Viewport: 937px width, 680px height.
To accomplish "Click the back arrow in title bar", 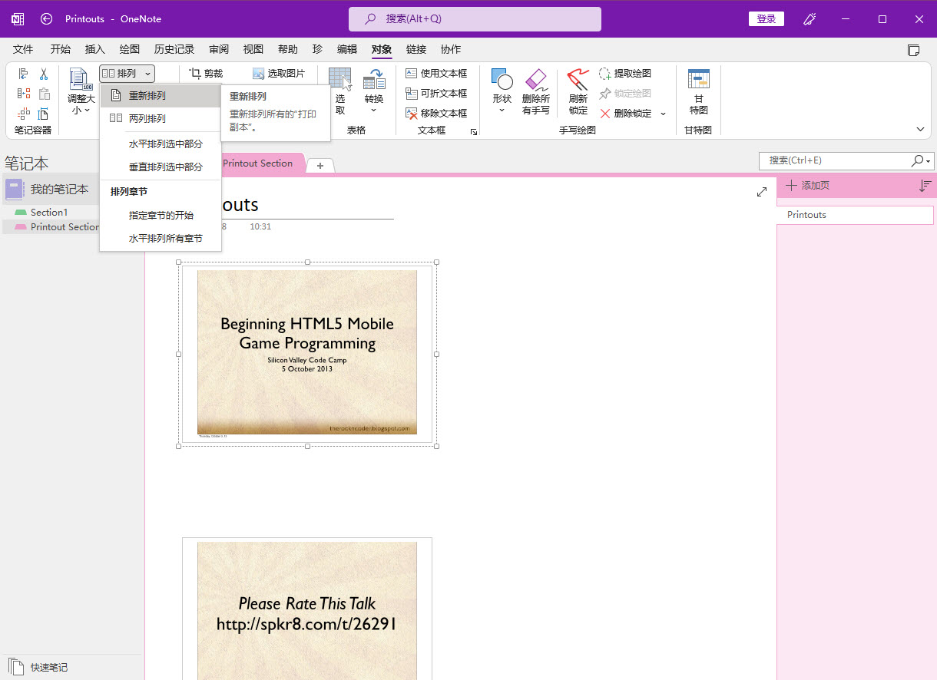I will [47, 19].
